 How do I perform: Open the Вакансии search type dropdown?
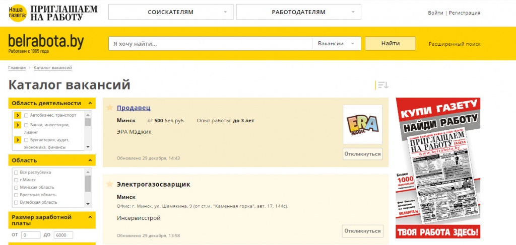[x=336, y=44]
